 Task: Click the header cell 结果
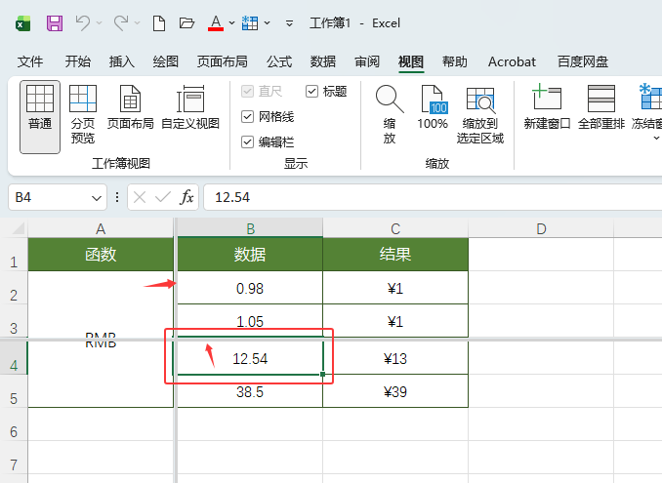395,254
